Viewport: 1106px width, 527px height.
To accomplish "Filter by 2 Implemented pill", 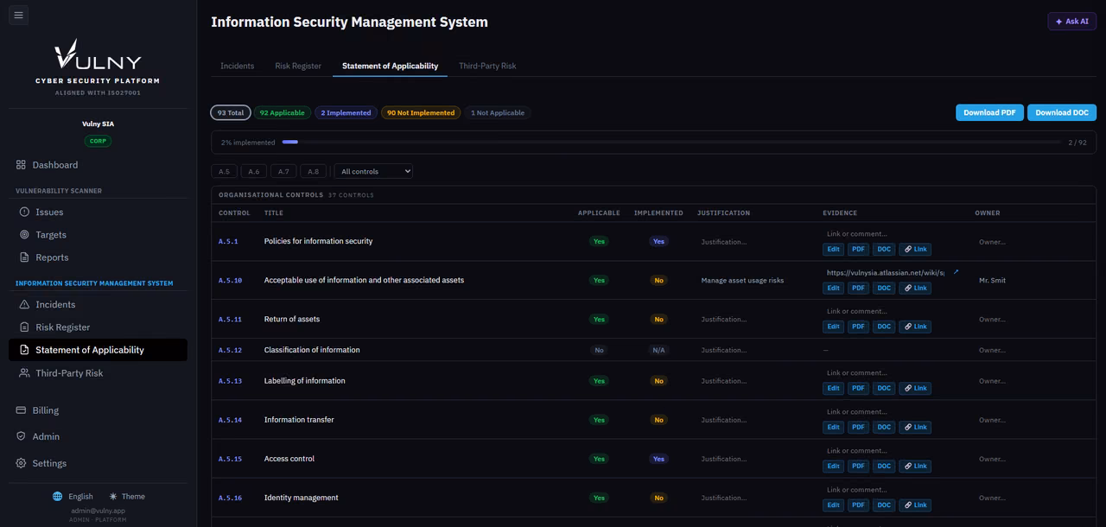I will tap(346, 113).
